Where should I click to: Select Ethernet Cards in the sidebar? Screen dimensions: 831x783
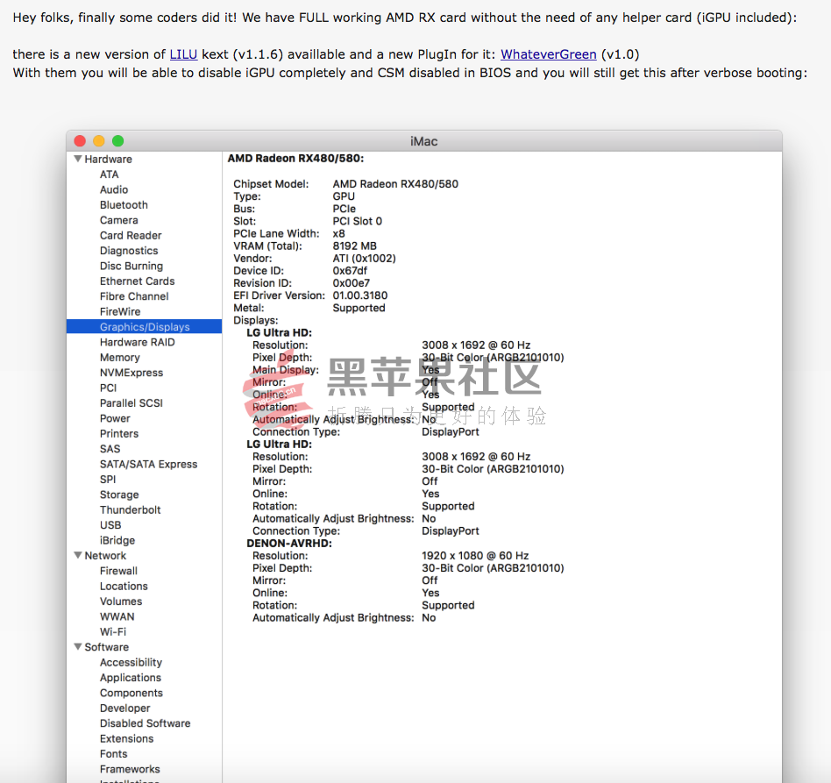point(138,281)
